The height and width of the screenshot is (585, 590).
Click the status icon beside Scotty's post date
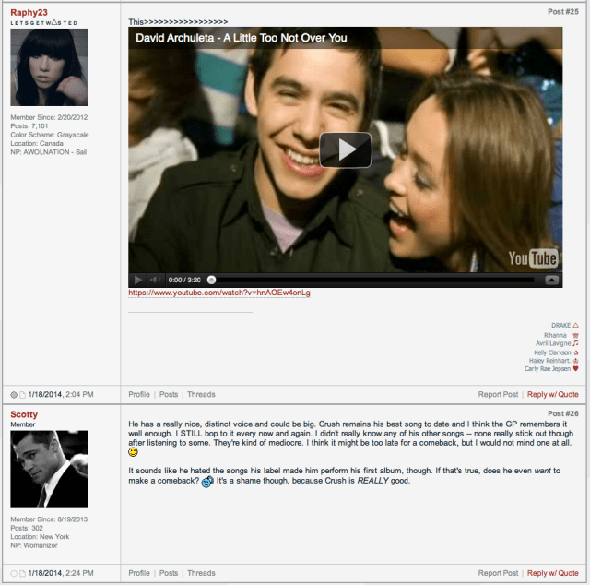(14, 573)
